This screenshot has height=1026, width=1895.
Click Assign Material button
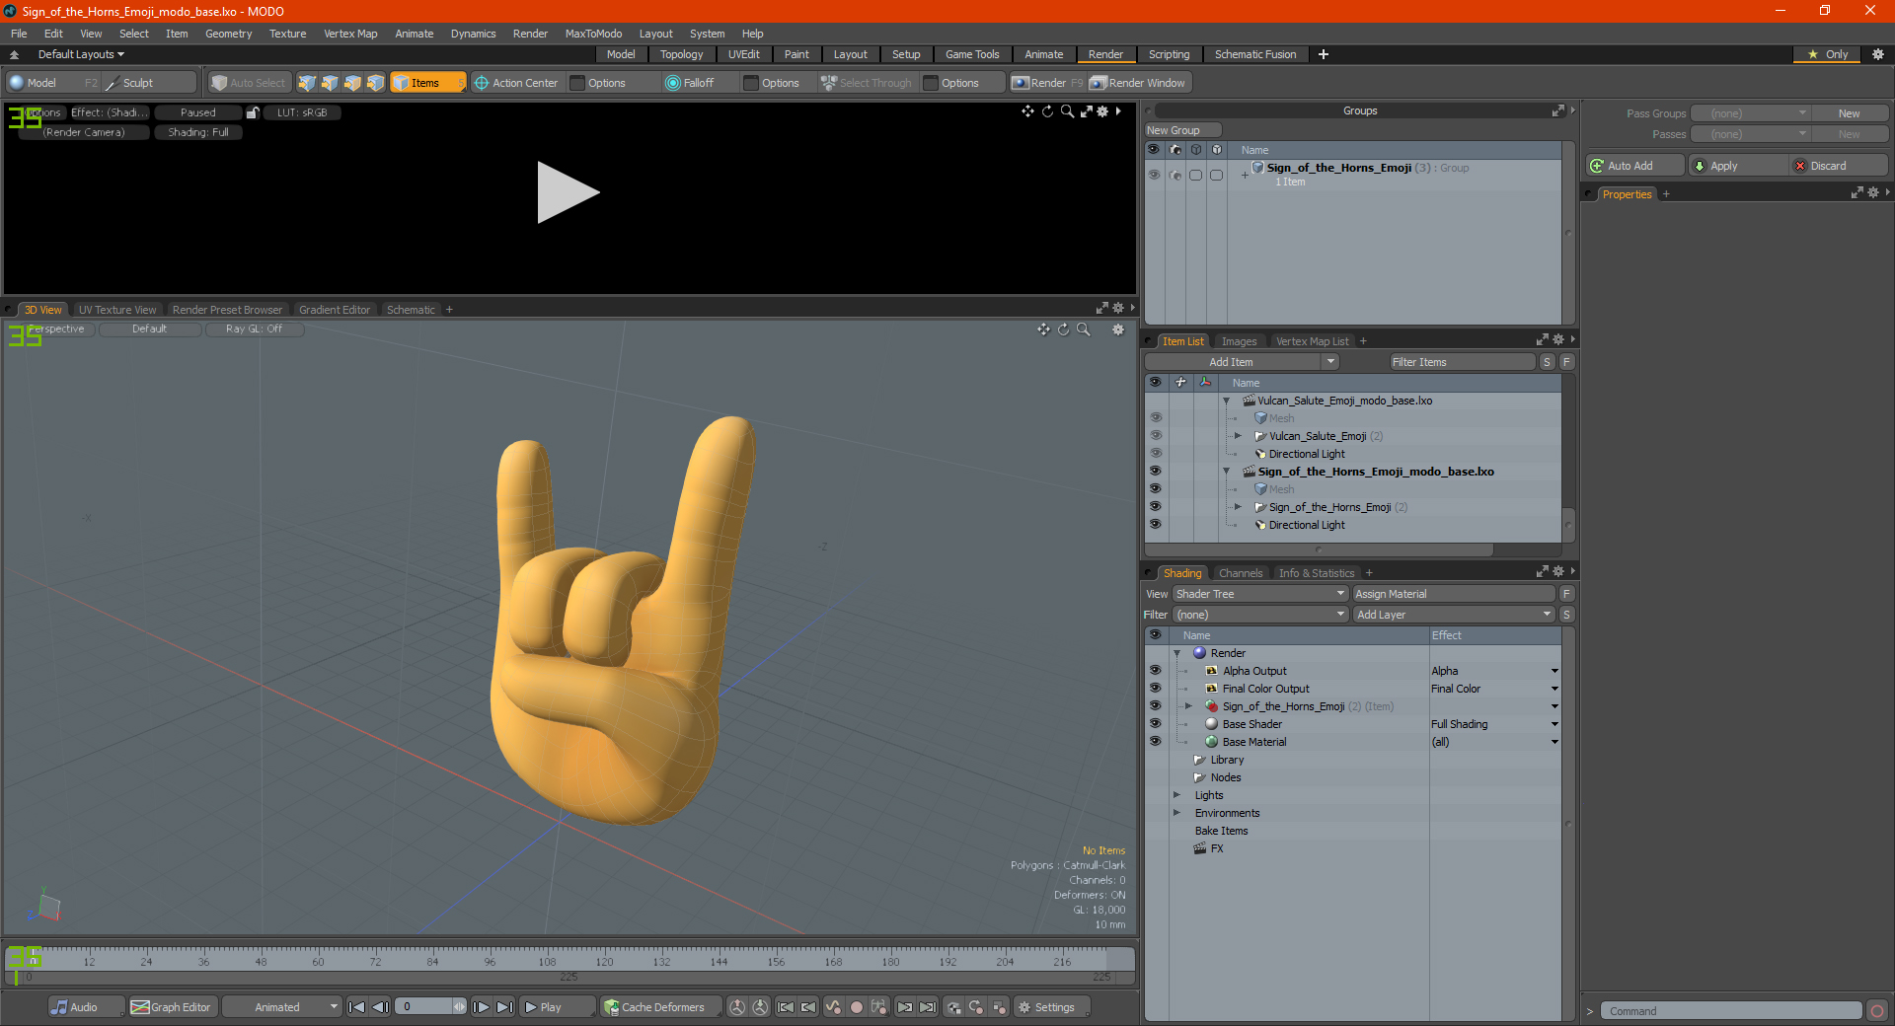pos(1453,594)
